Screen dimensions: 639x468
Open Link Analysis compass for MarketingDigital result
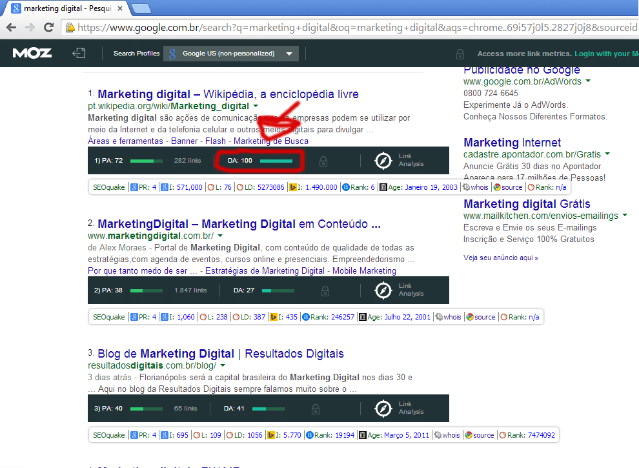click(383, 290)
